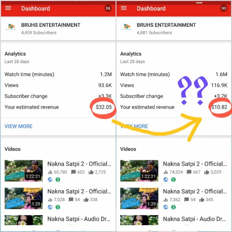This screenshot has height=232, width=232.
Task: Tap the thumbs-up icon next to 345
Action: 202,200
